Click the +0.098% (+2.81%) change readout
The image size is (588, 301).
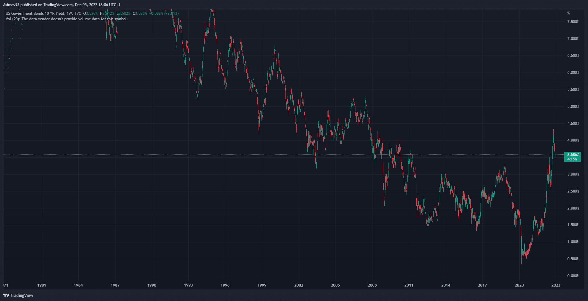click(164, 13)
